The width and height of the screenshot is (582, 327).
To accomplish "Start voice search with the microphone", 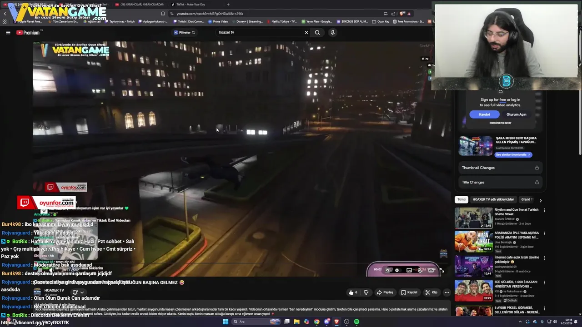I will pyautogui.click(x=332, y=32).
